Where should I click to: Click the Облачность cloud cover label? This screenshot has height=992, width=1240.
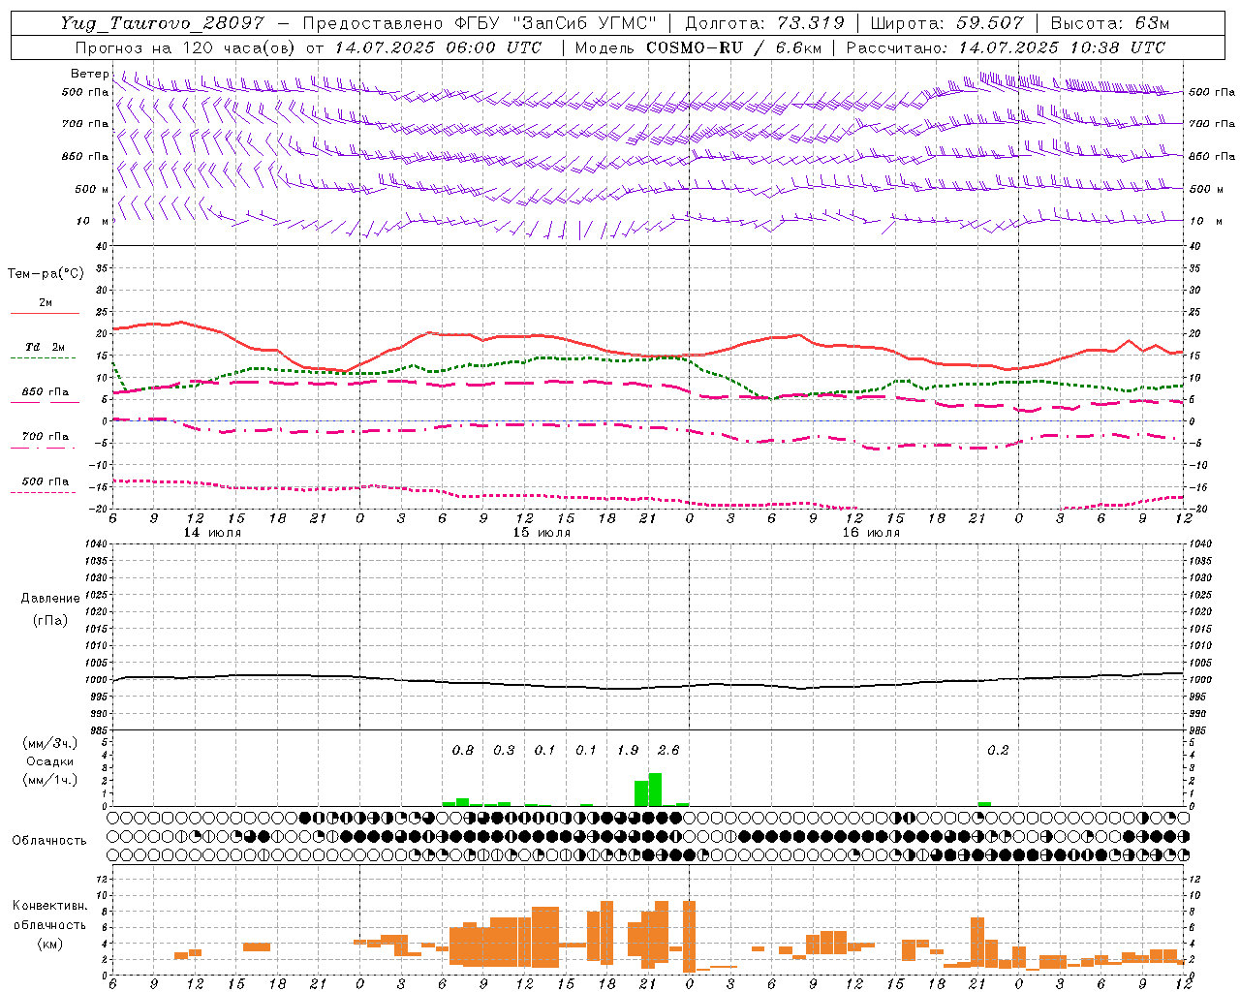click(49, 840)
